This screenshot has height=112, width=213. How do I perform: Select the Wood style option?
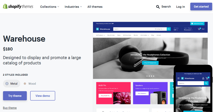(30, 84)
